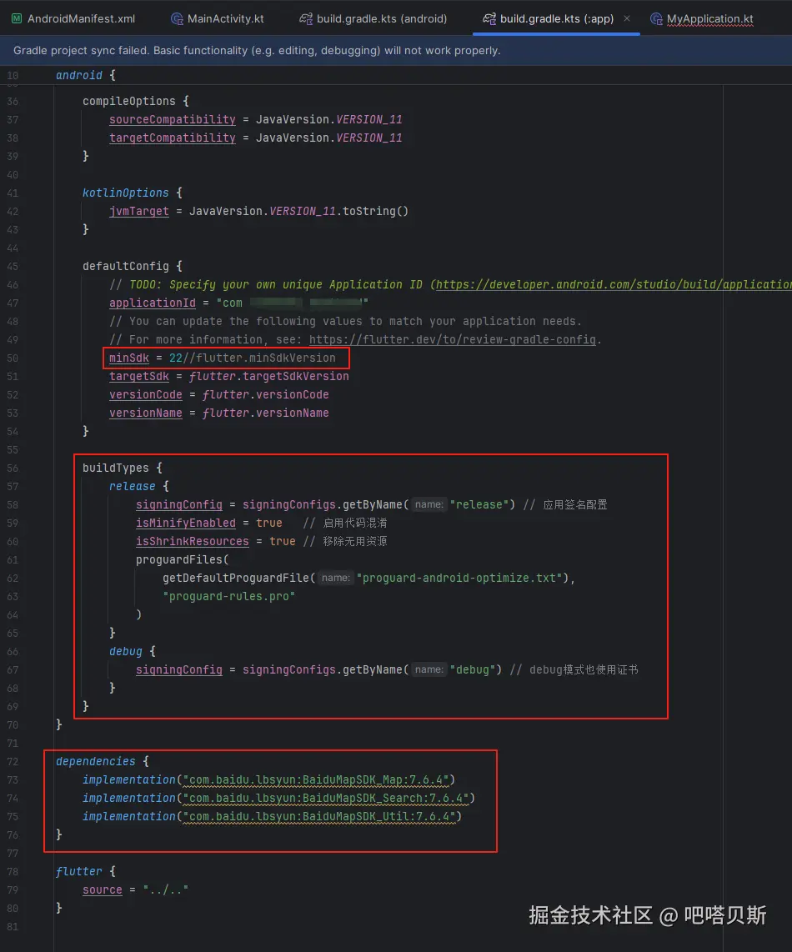792x952 pixels.
Task: Click 'release {' on line 57
Action: (139, 486)
